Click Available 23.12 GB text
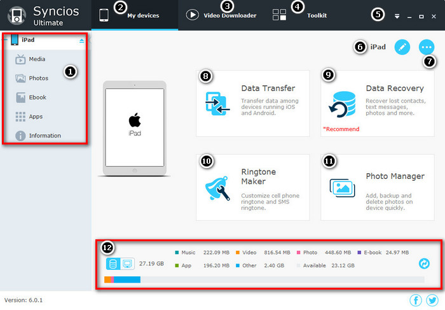Viewport: 445px width, 310px height. coord(329,265)
